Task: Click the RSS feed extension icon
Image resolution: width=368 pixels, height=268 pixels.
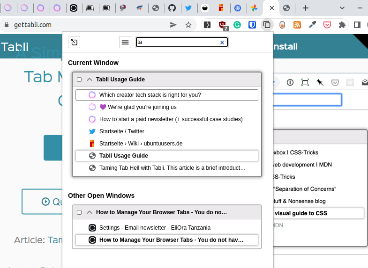Action: pyautogui.click(x=297, y=25)
